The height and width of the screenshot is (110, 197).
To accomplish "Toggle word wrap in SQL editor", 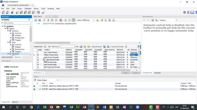I will (x=114, y=20).
